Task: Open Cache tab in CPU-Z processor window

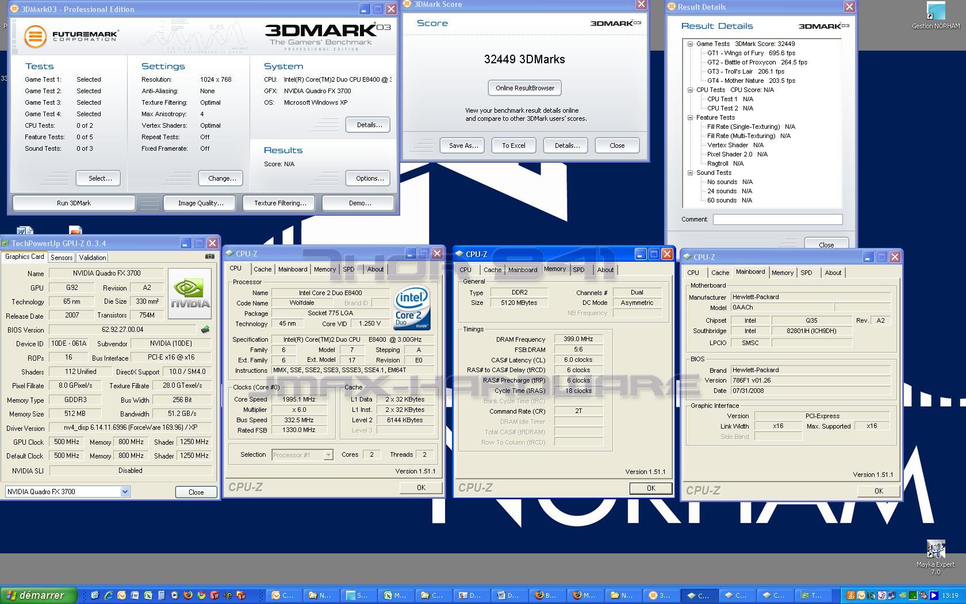Action: click(262, 269)
